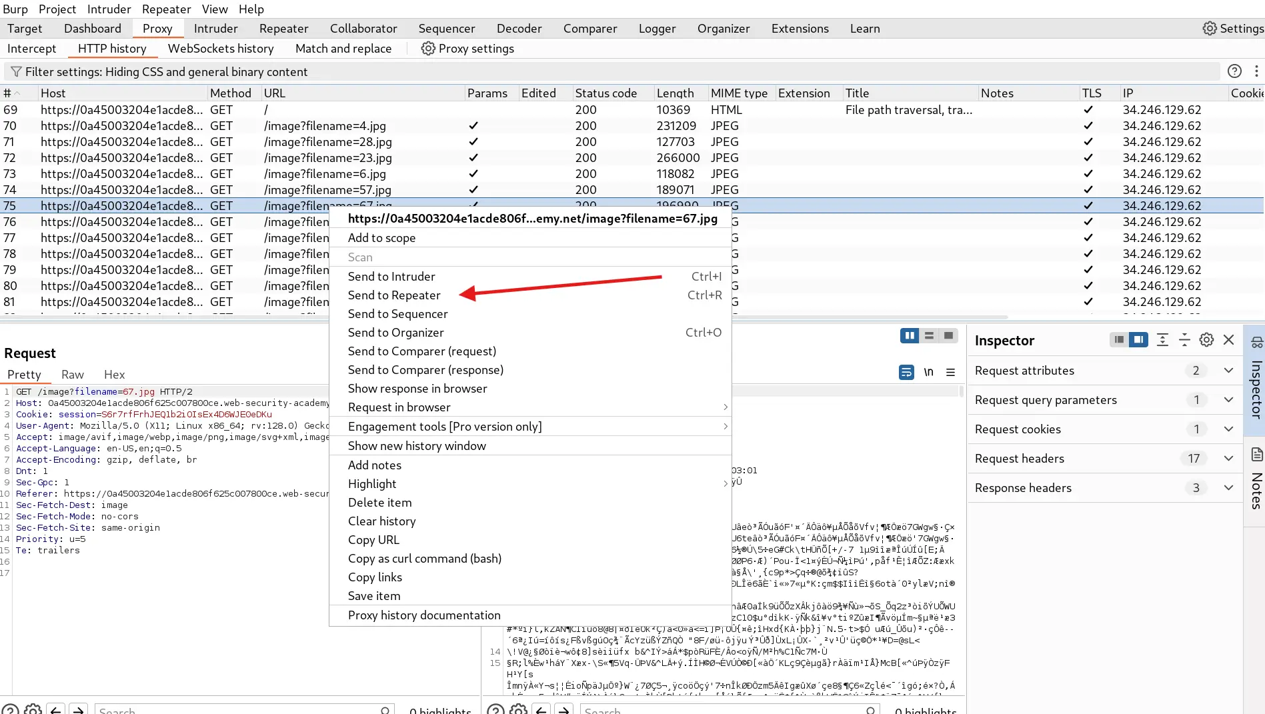The image size is (1265, 714).
Task: Open Highlight submenu in context menu
Action: coord(530,484)
